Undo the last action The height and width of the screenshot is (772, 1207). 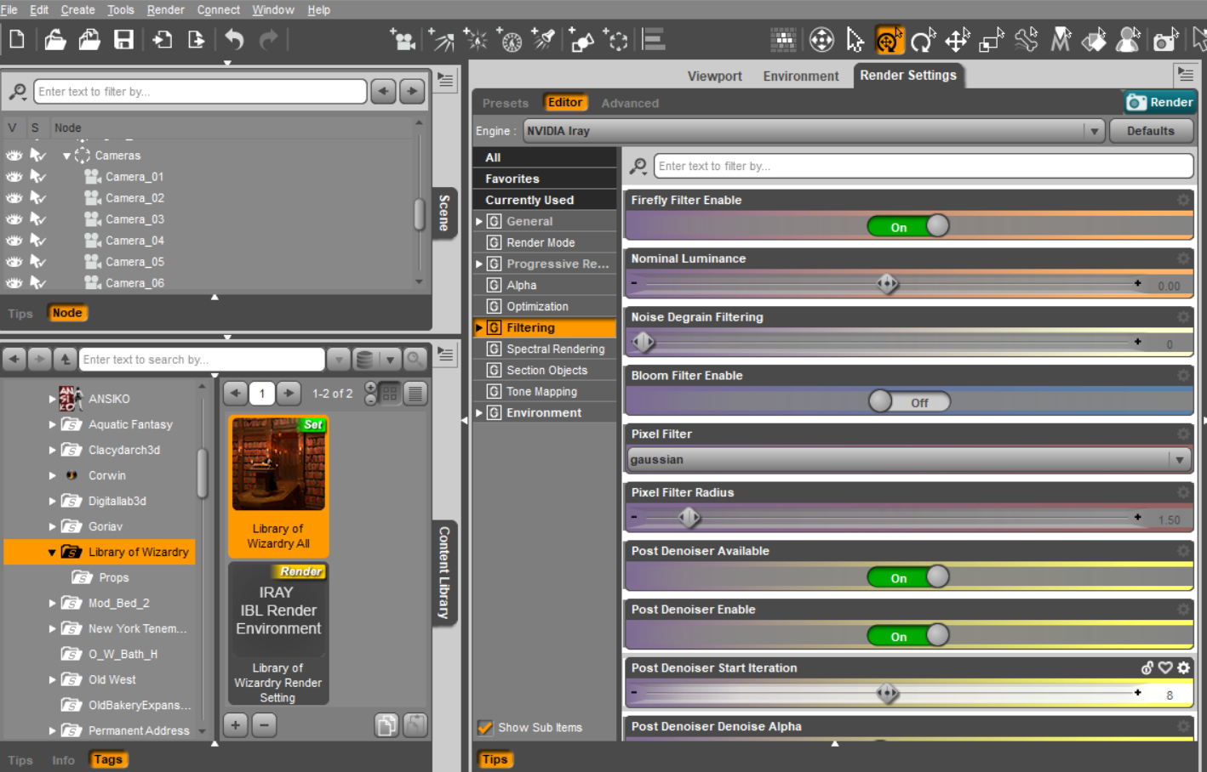(x=235, y=39)
